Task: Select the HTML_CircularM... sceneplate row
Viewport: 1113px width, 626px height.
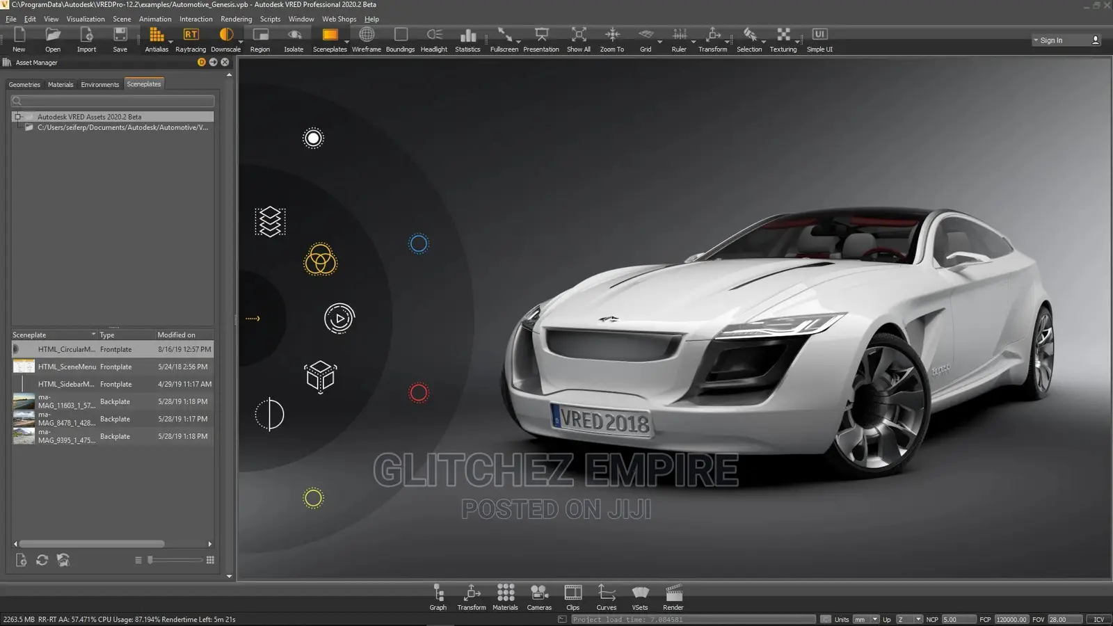Action: tap(113, 349)
